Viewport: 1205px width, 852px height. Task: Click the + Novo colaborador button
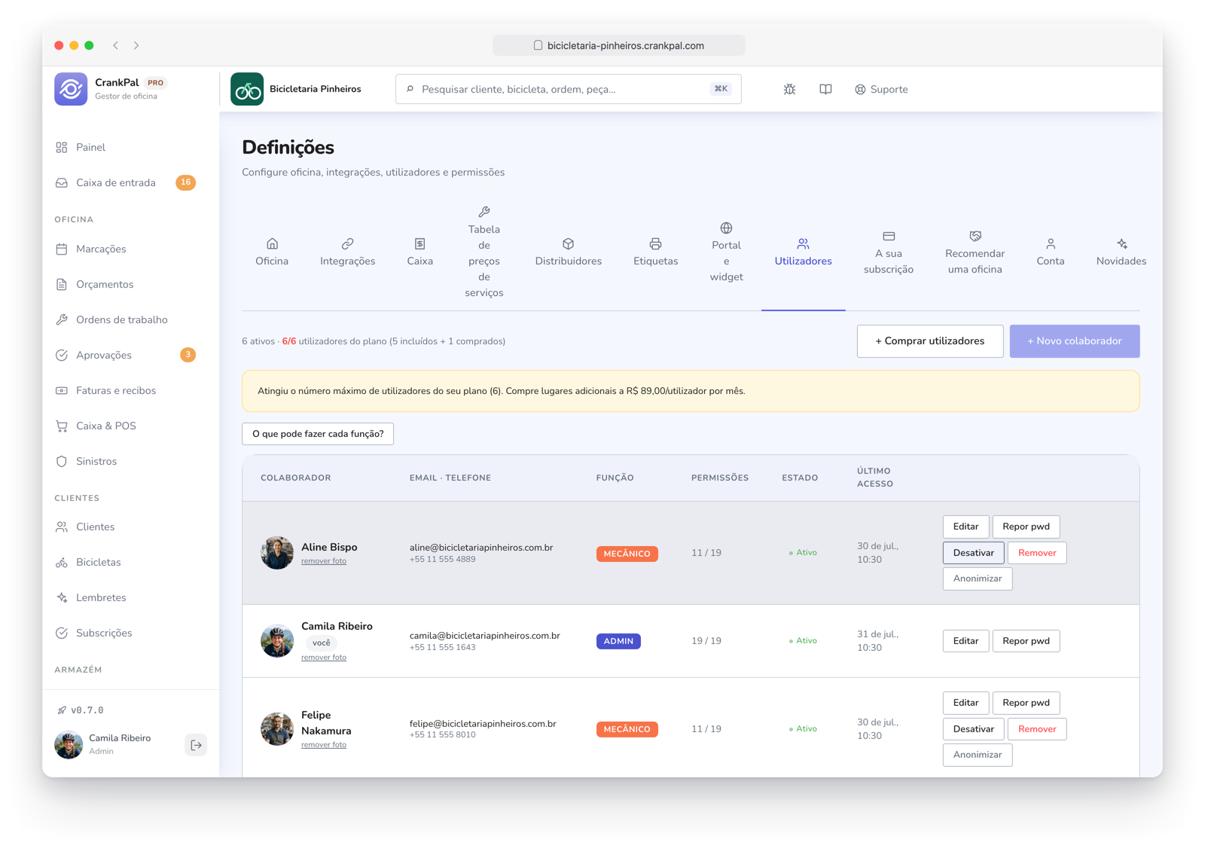1075,341
